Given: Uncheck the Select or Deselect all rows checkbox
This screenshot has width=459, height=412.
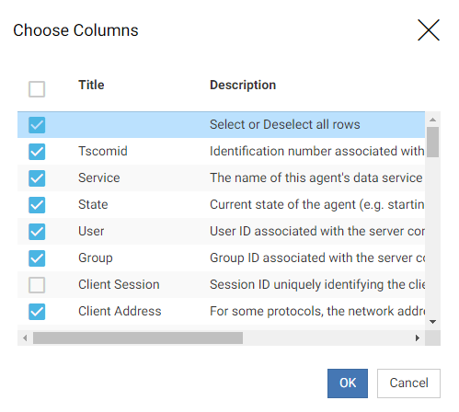Looking at the screenshot, I should (37, 125).
